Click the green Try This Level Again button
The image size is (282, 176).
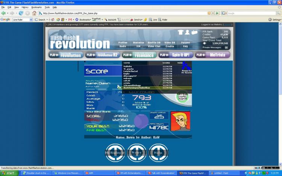[182, 97]
